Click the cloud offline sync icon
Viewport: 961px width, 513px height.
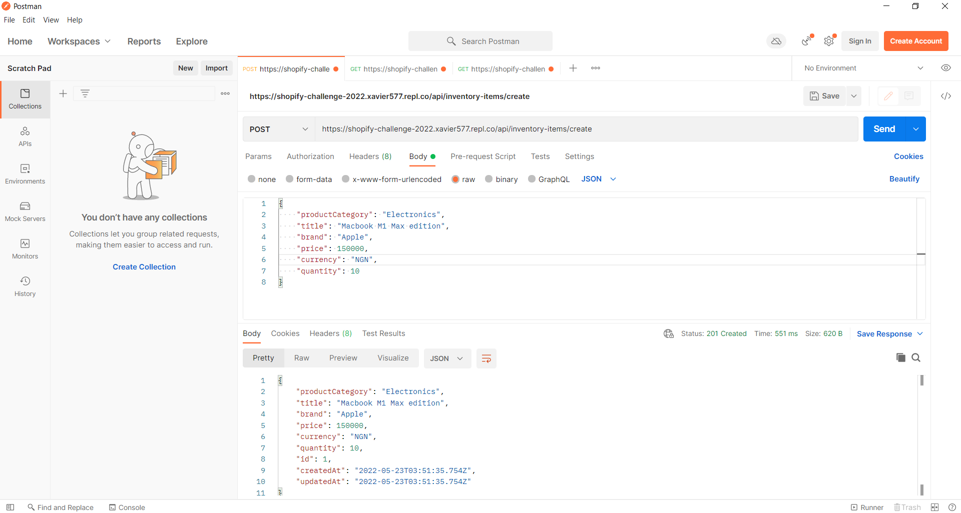click(776, 41)
